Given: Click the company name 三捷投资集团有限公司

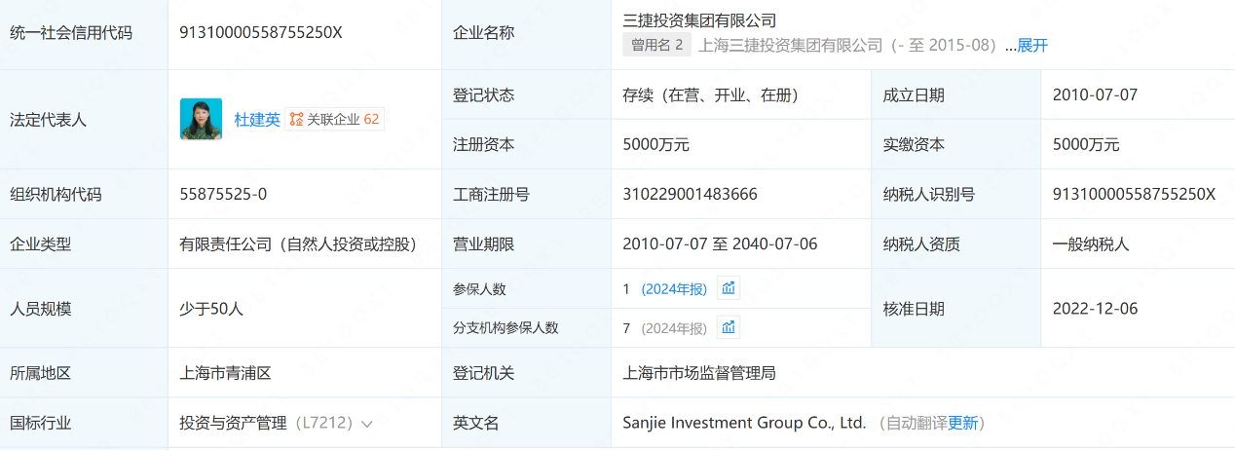Looking at the screenshot, I should 699,19.
